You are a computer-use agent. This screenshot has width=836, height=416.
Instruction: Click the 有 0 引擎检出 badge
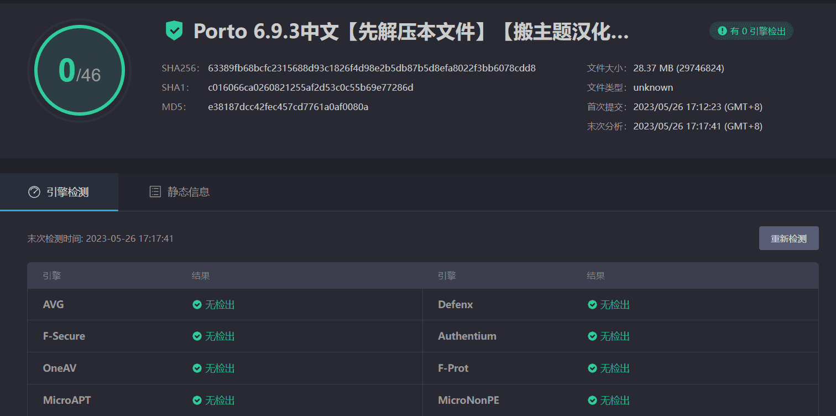coord(751,31)
